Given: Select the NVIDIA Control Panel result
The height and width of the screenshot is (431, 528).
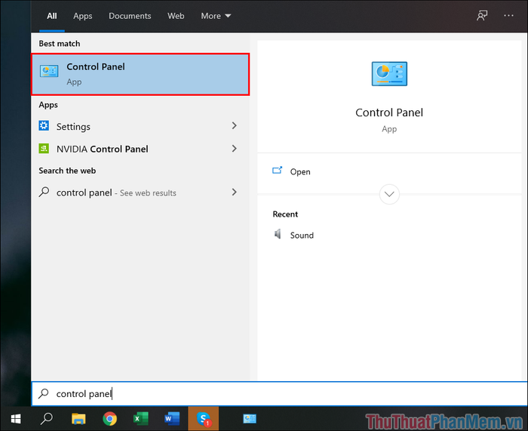Looking at the screenshot, I should coord(140,149).
